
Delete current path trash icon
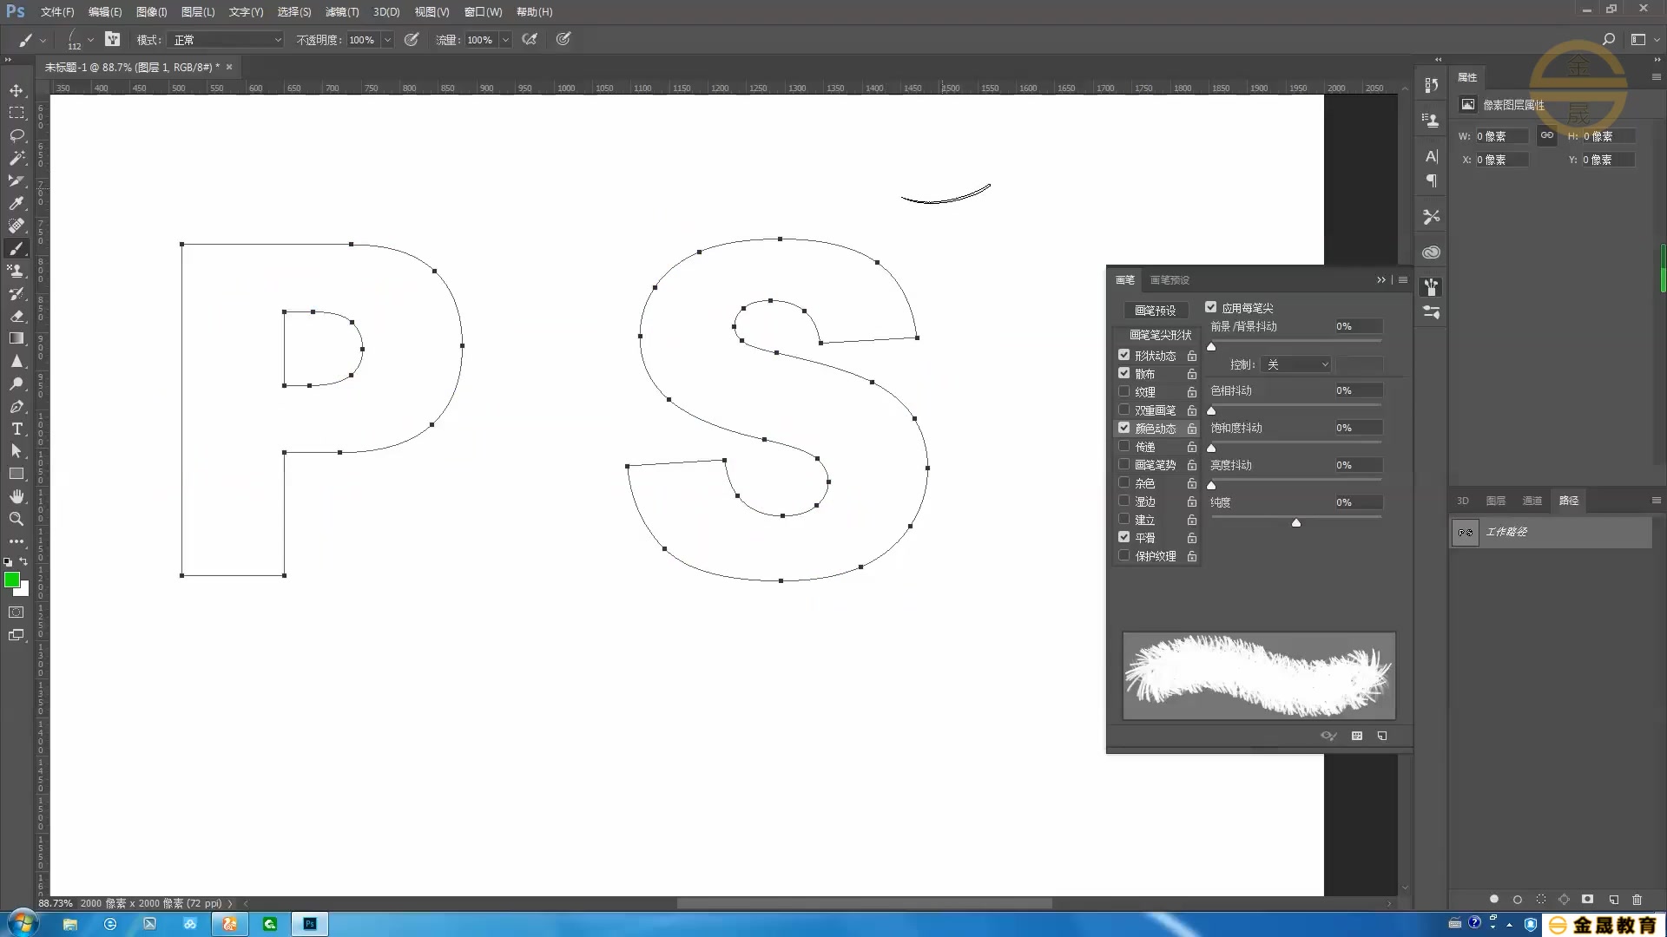click(x=1637, y=900)
